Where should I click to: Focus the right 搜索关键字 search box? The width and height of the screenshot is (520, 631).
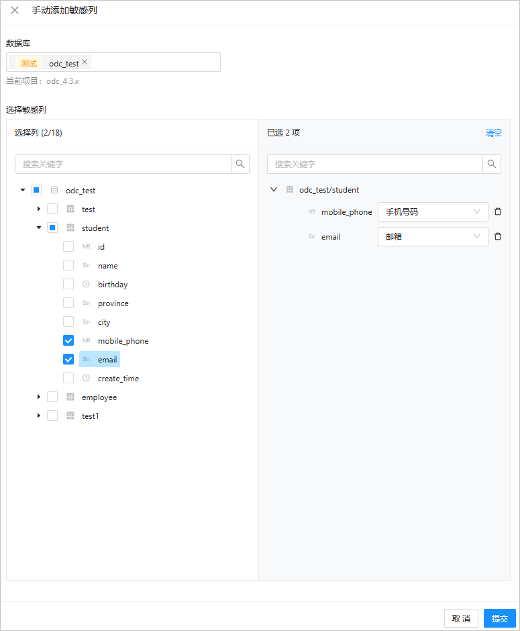[x=375, y=164]
